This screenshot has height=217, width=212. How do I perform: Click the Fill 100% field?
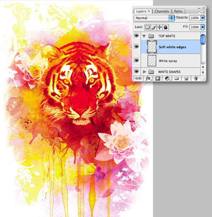click(x=195, y=27)
